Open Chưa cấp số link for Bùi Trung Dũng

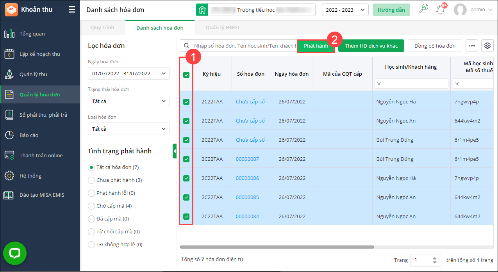(250, 140)
